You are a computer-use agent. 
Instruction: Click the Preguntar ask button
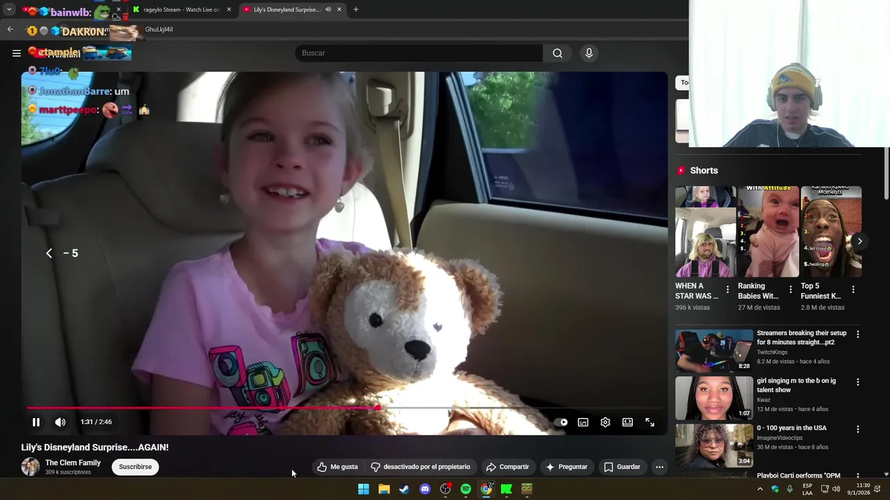pos(567,467)
